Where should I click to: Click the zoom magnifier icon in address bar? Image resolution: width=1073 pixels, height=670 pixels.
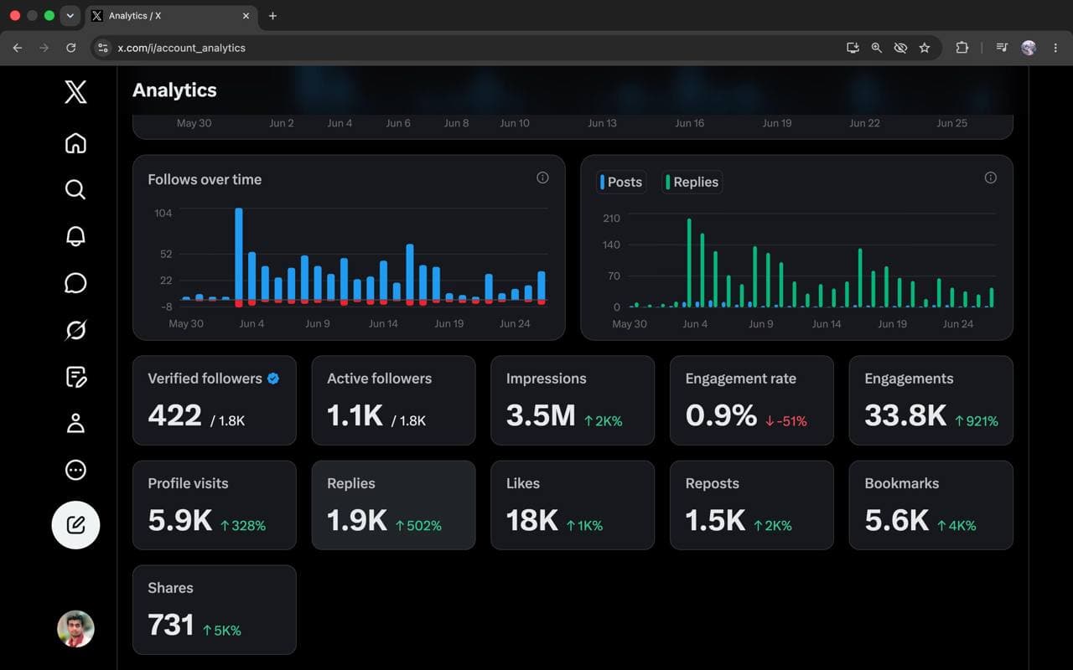tap(877, 48)
